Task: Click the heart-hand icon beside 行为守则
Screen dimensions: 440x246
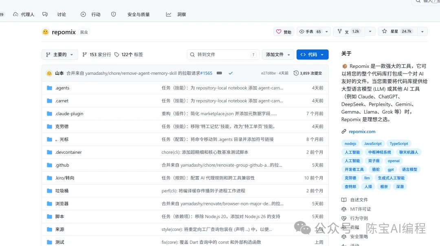Action: point(344,218)
